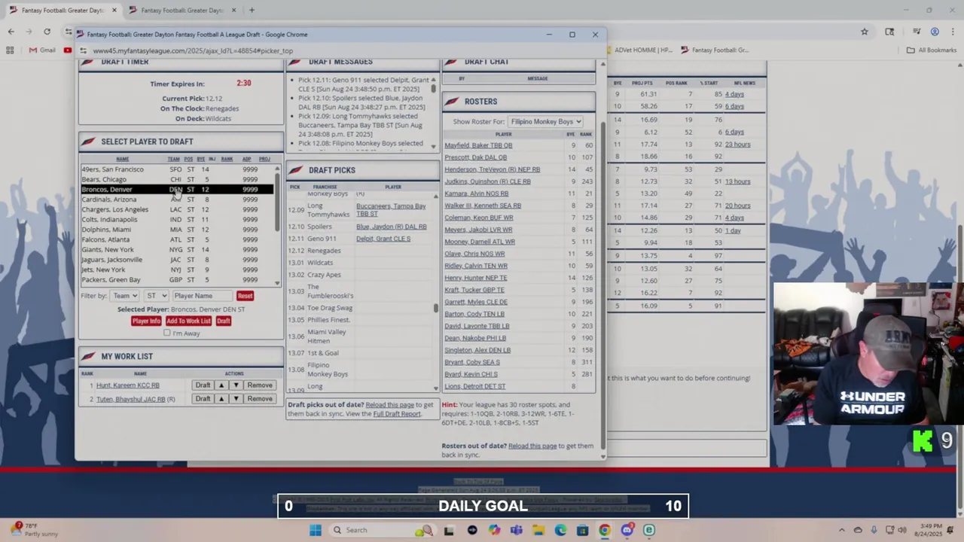Click the player list scrollbar
Screen dimensions: 964x542
click(x=277, y=201)
